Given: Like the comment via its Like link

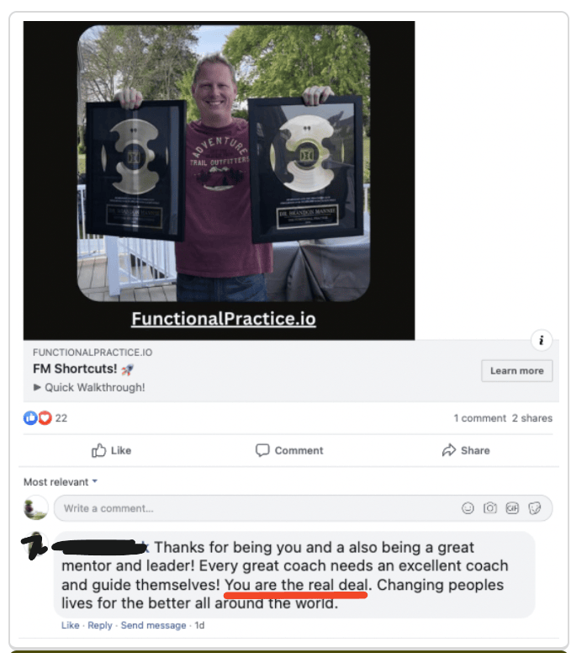Looking at the screenshot, I should click(70, 625).
